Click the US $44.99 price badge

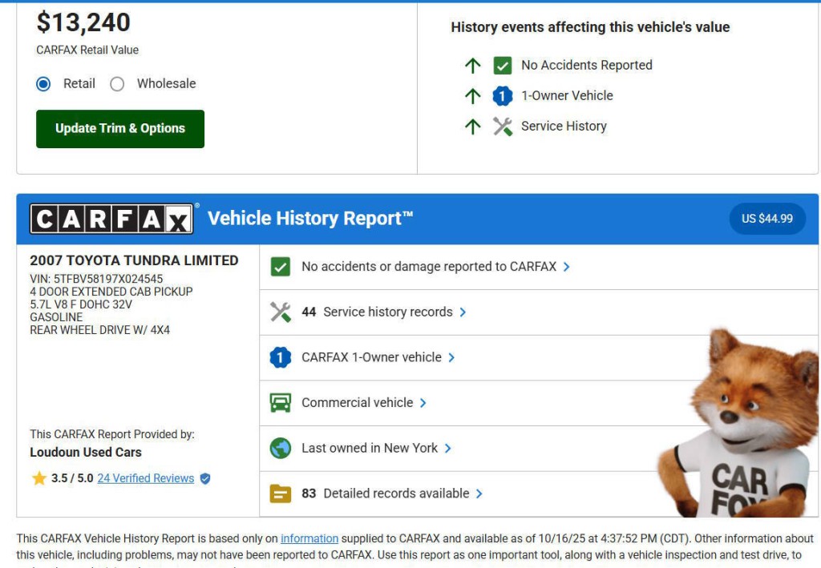(767, 217)
